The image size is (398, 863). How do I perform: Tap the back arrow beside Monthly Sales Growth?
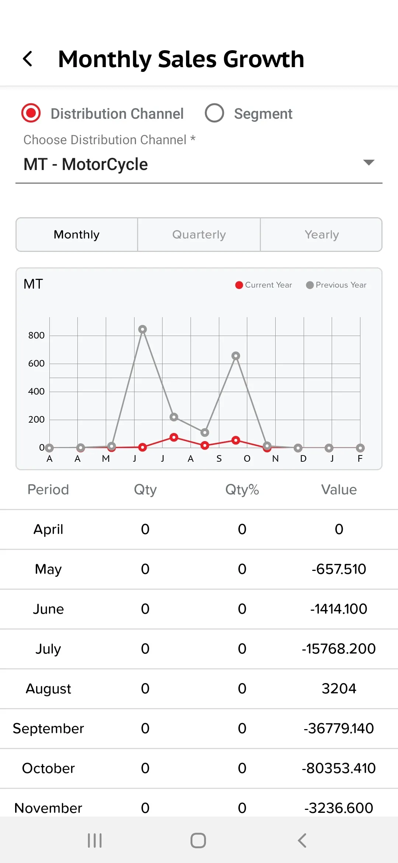pyautogui.click(x=28, y=59)
